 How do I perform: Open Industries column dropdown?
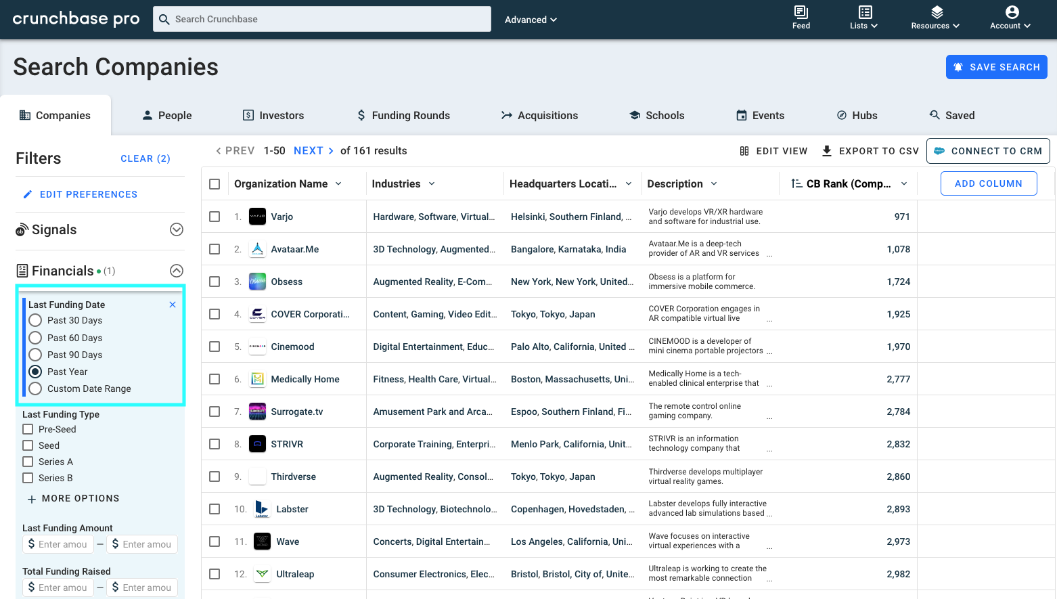pos(432,184)
